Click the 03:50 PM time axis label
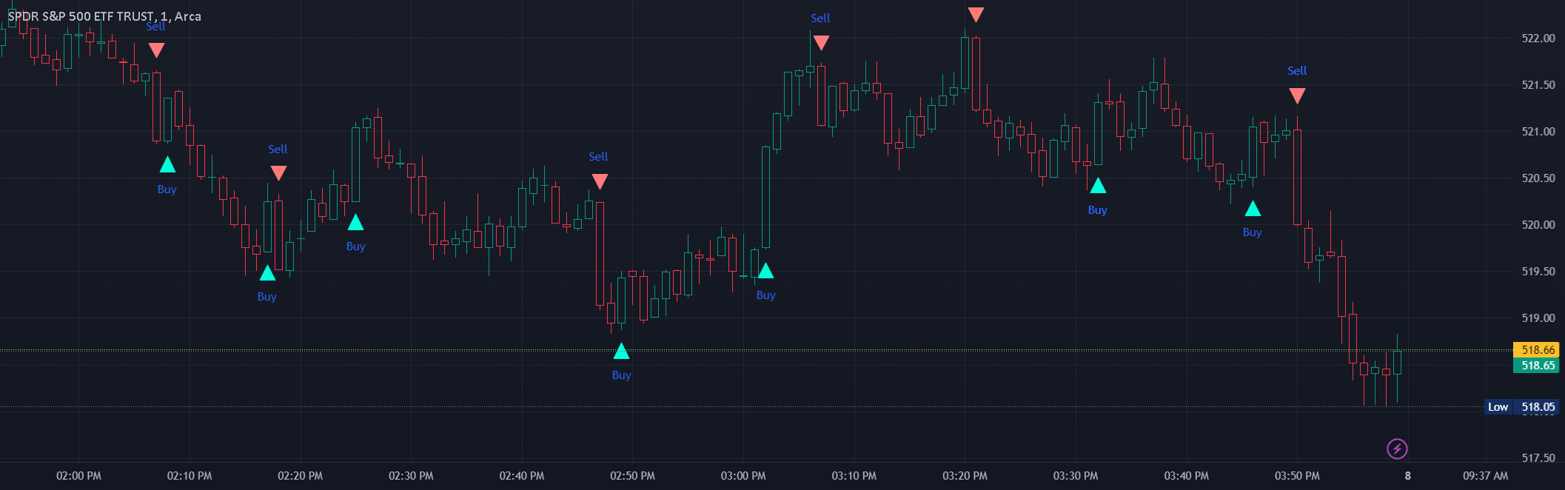This screenshot has height=490, width=1565. tap(1297, 476)
